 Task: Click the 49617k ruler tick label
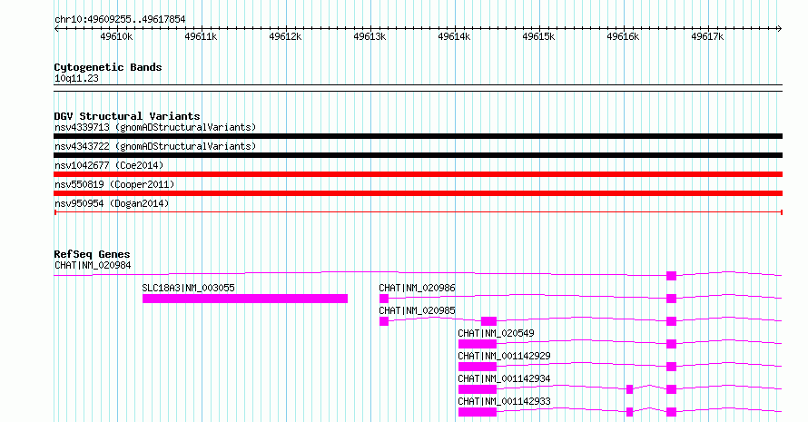pos(708,36)
